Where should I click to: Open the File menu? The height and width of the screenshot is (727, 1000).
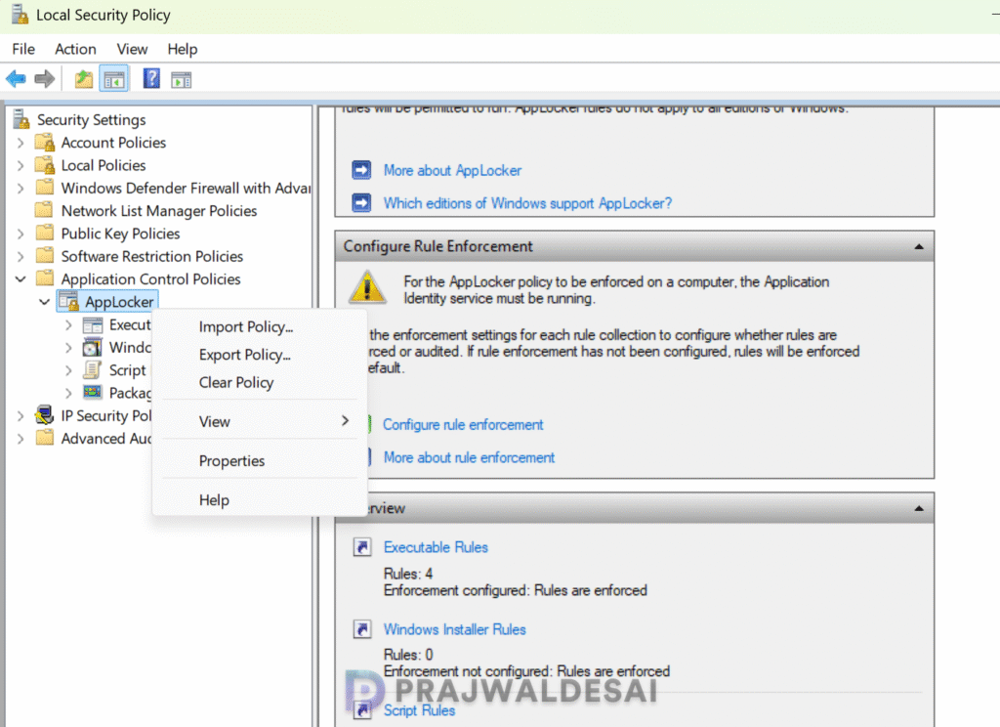[x=23, y=49]
